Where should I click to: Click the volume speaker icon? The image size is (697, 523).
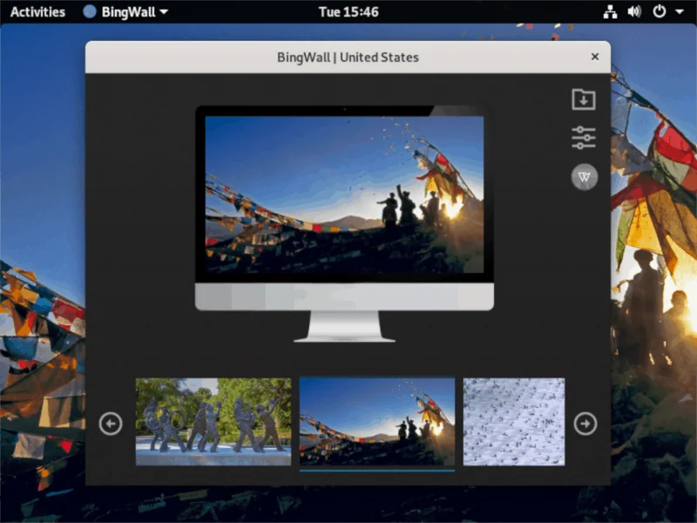click(x=634, y=11)
